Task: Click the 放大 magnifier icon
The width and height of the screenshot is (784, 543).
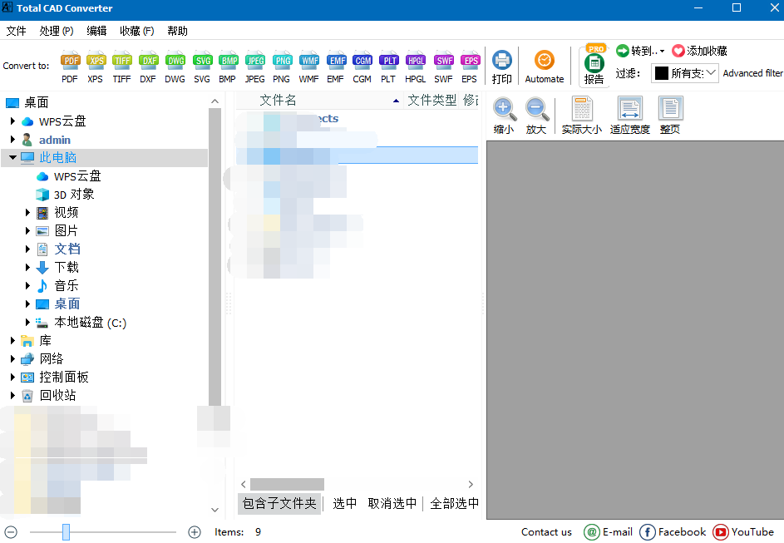Action: tap(536, 116)
